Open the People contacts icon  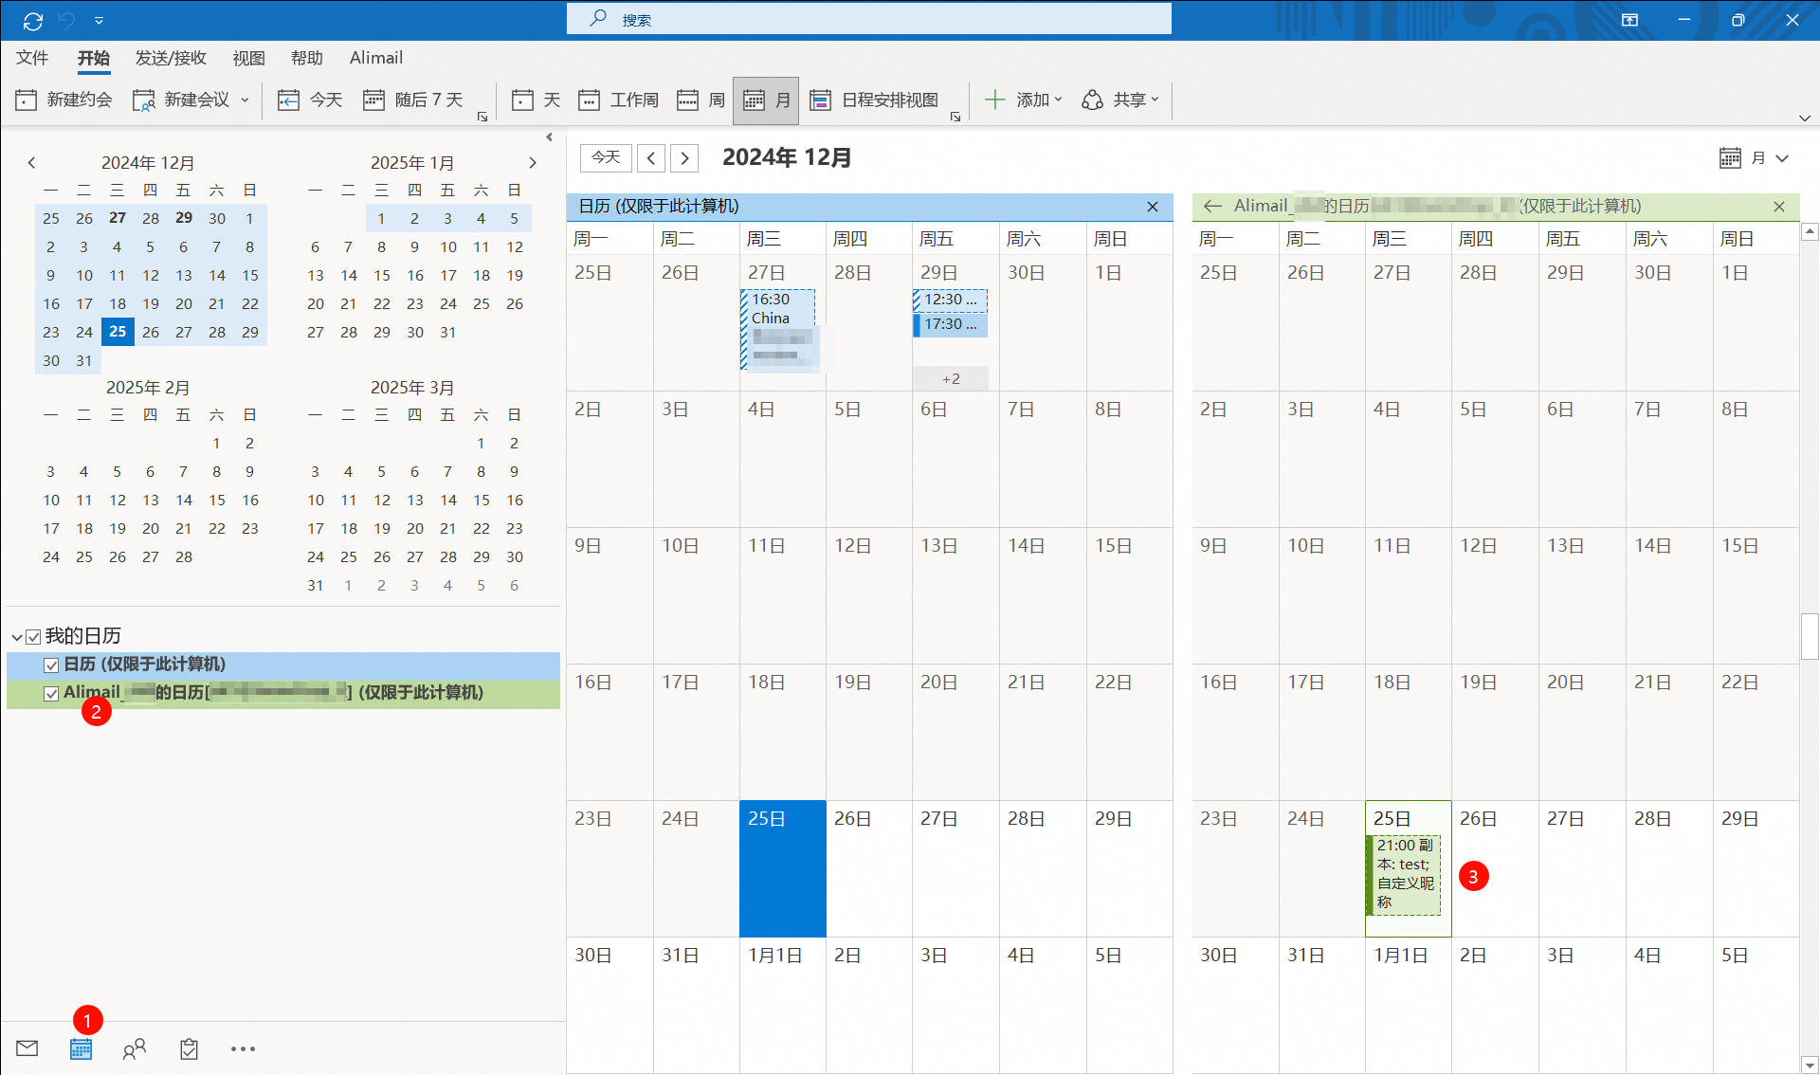135,1048
